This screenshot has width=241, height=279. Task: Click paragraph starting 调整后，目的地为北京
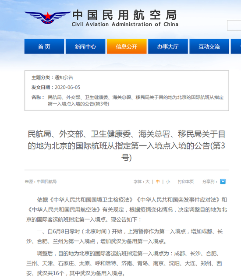(x=124, y=263)
